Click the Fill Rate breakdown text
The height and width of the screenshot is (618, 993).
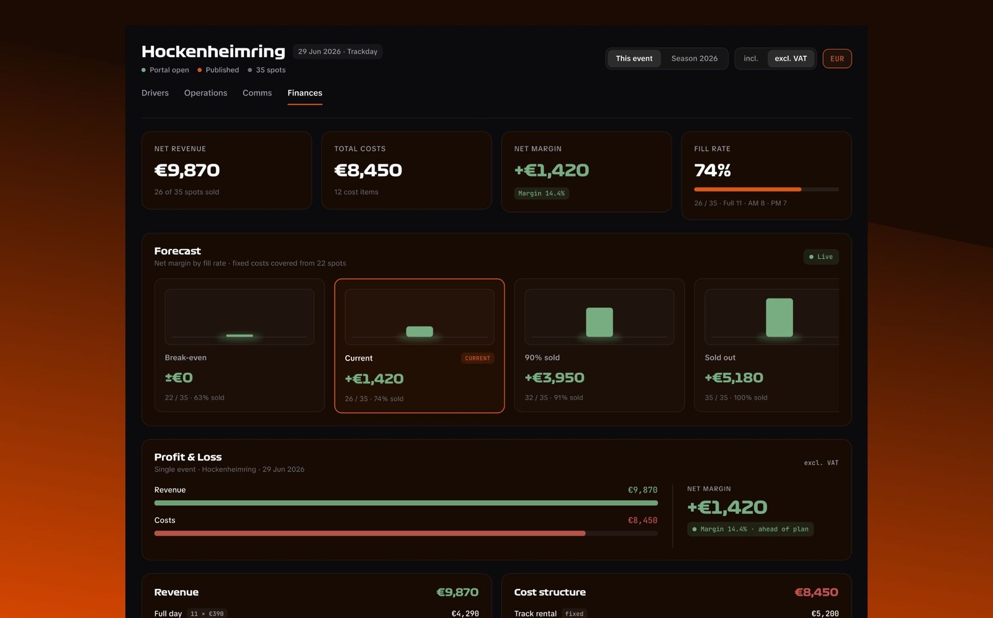pos(740,204)
